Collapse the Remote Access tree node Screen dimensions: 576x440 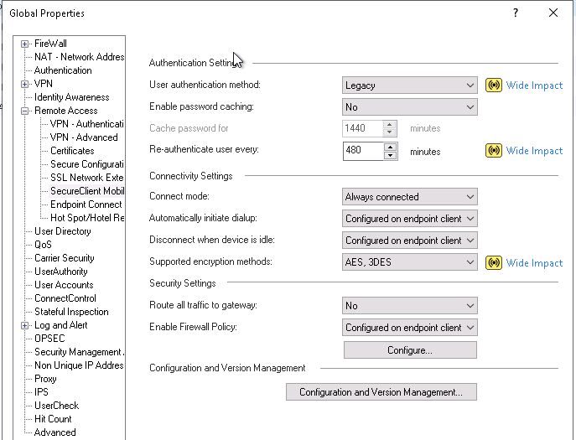[x=25, y=111]
